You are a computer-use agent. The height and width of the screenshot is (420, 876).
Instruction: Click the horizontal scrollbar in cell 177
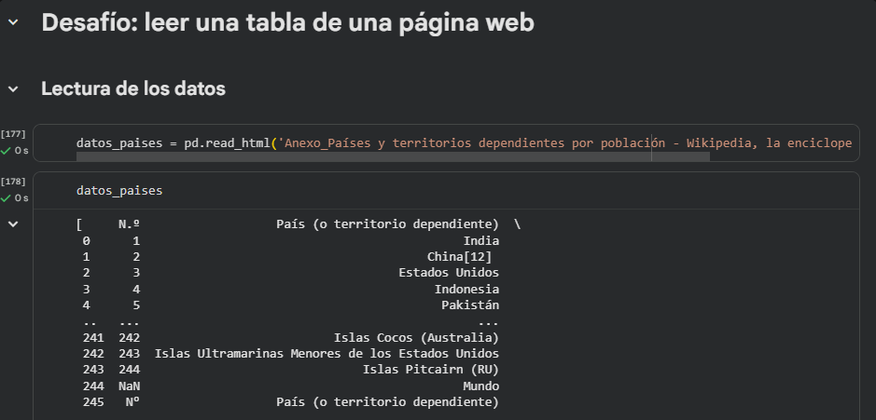click(393, 156)
